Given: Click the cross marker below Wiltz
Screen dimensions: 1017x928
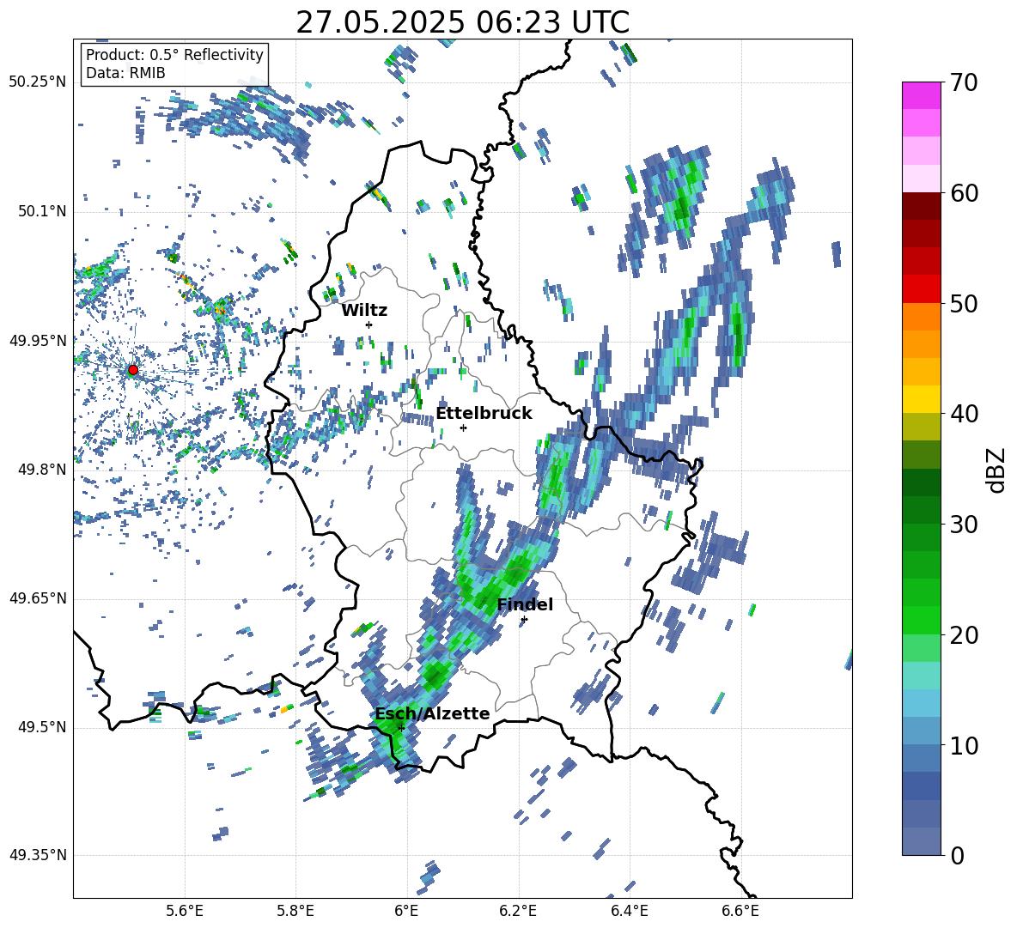Looking at the screenshot, I should pyautogui.click(x=369, y=324).
